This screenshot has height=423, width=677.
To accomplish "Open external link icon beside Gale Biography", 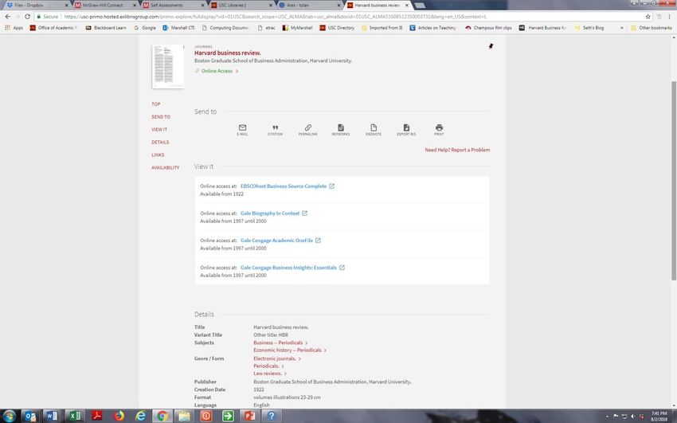I will pyautogui.click(x=304, y=213).
